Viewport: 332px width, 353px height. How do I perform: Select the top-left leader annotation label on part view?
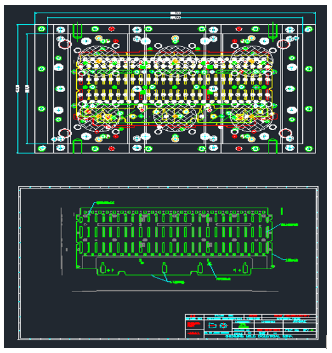point(105,203)
